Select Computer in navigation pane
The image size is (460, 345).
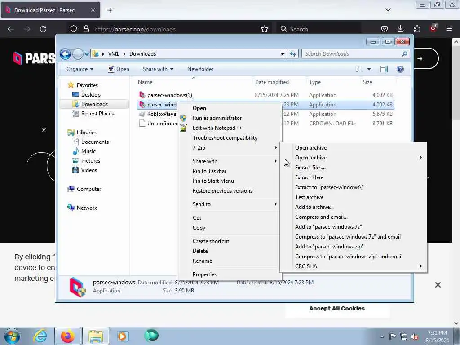tap(88, 189)
